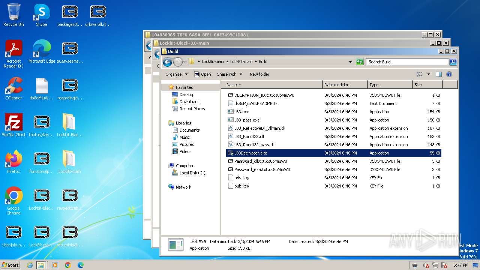
Task: Open Acrobat Reader DC shortcut
Action: click(x=13, y=54)
